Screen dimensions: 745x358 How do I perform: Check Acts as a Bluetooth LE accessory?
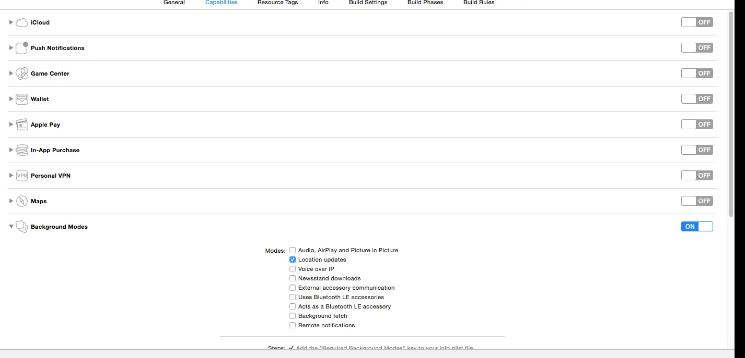click(x=293, y=306)
